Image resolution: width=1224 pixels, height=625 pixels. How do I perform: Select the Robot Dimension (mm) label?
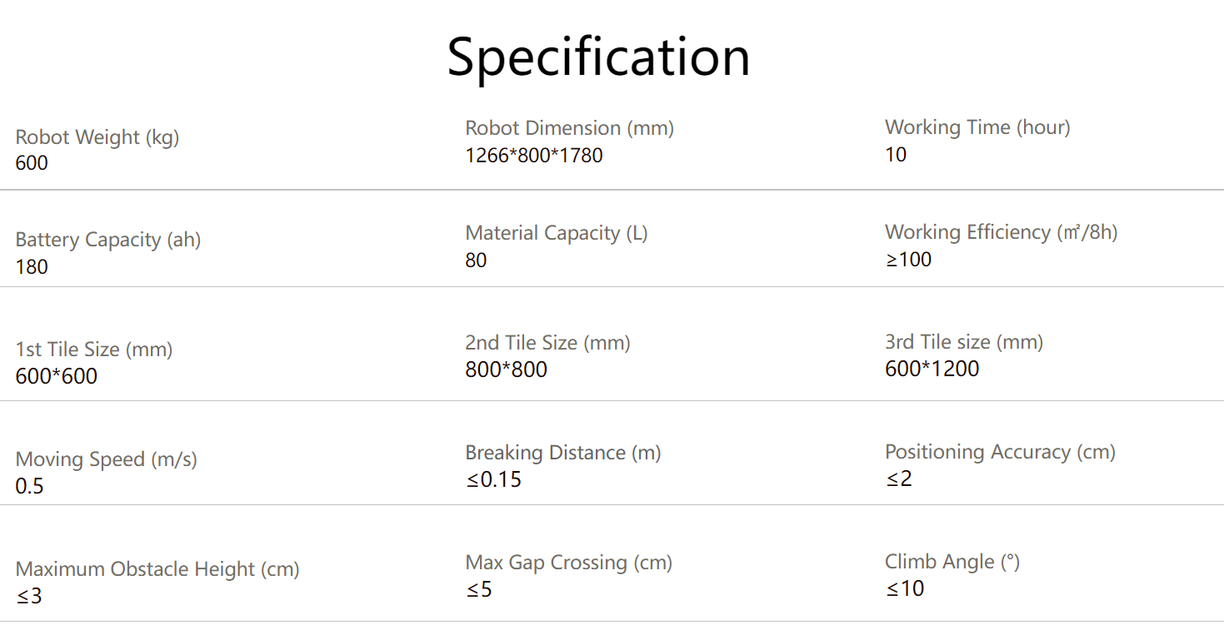(x=569, y=128)
